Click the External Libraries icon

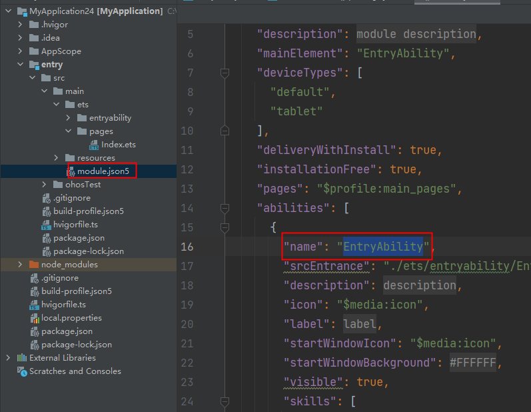click(22, 358)
